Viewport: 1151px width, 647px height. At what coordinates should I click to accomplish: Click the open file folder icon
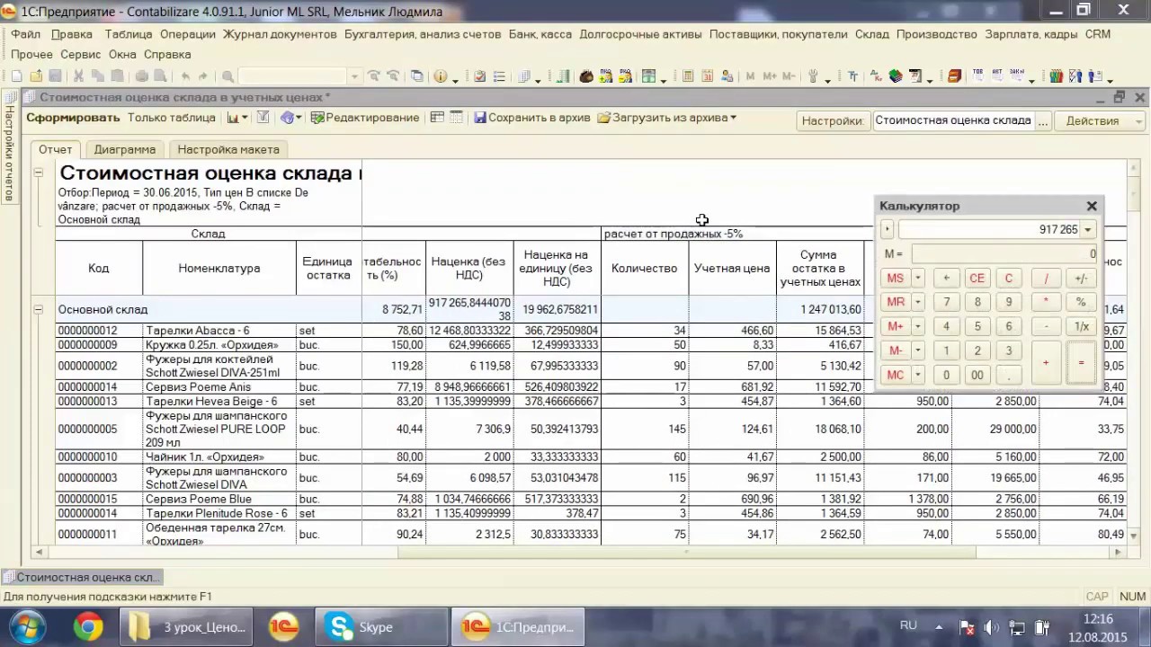tap(36, 76)
